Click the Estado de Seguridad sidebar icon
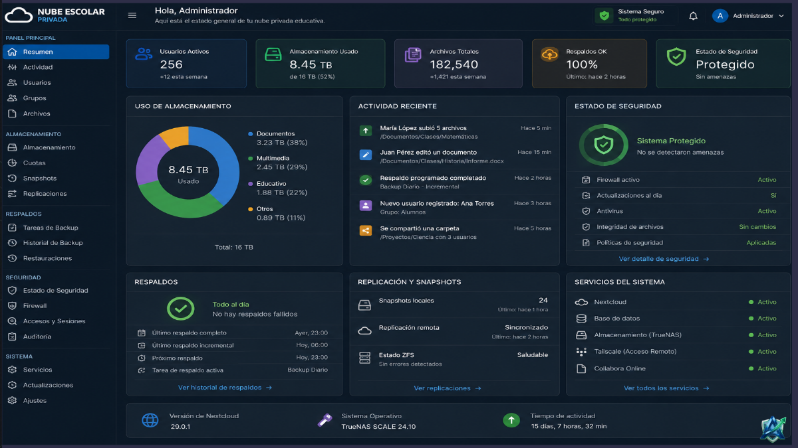798x448 pixels. 12,290
